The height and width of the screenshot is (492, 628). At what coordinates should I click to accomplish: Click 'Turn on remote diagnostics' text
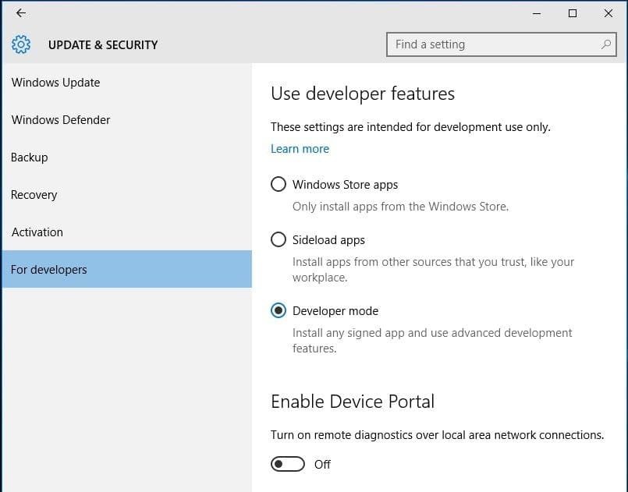[x=438, y=435]
